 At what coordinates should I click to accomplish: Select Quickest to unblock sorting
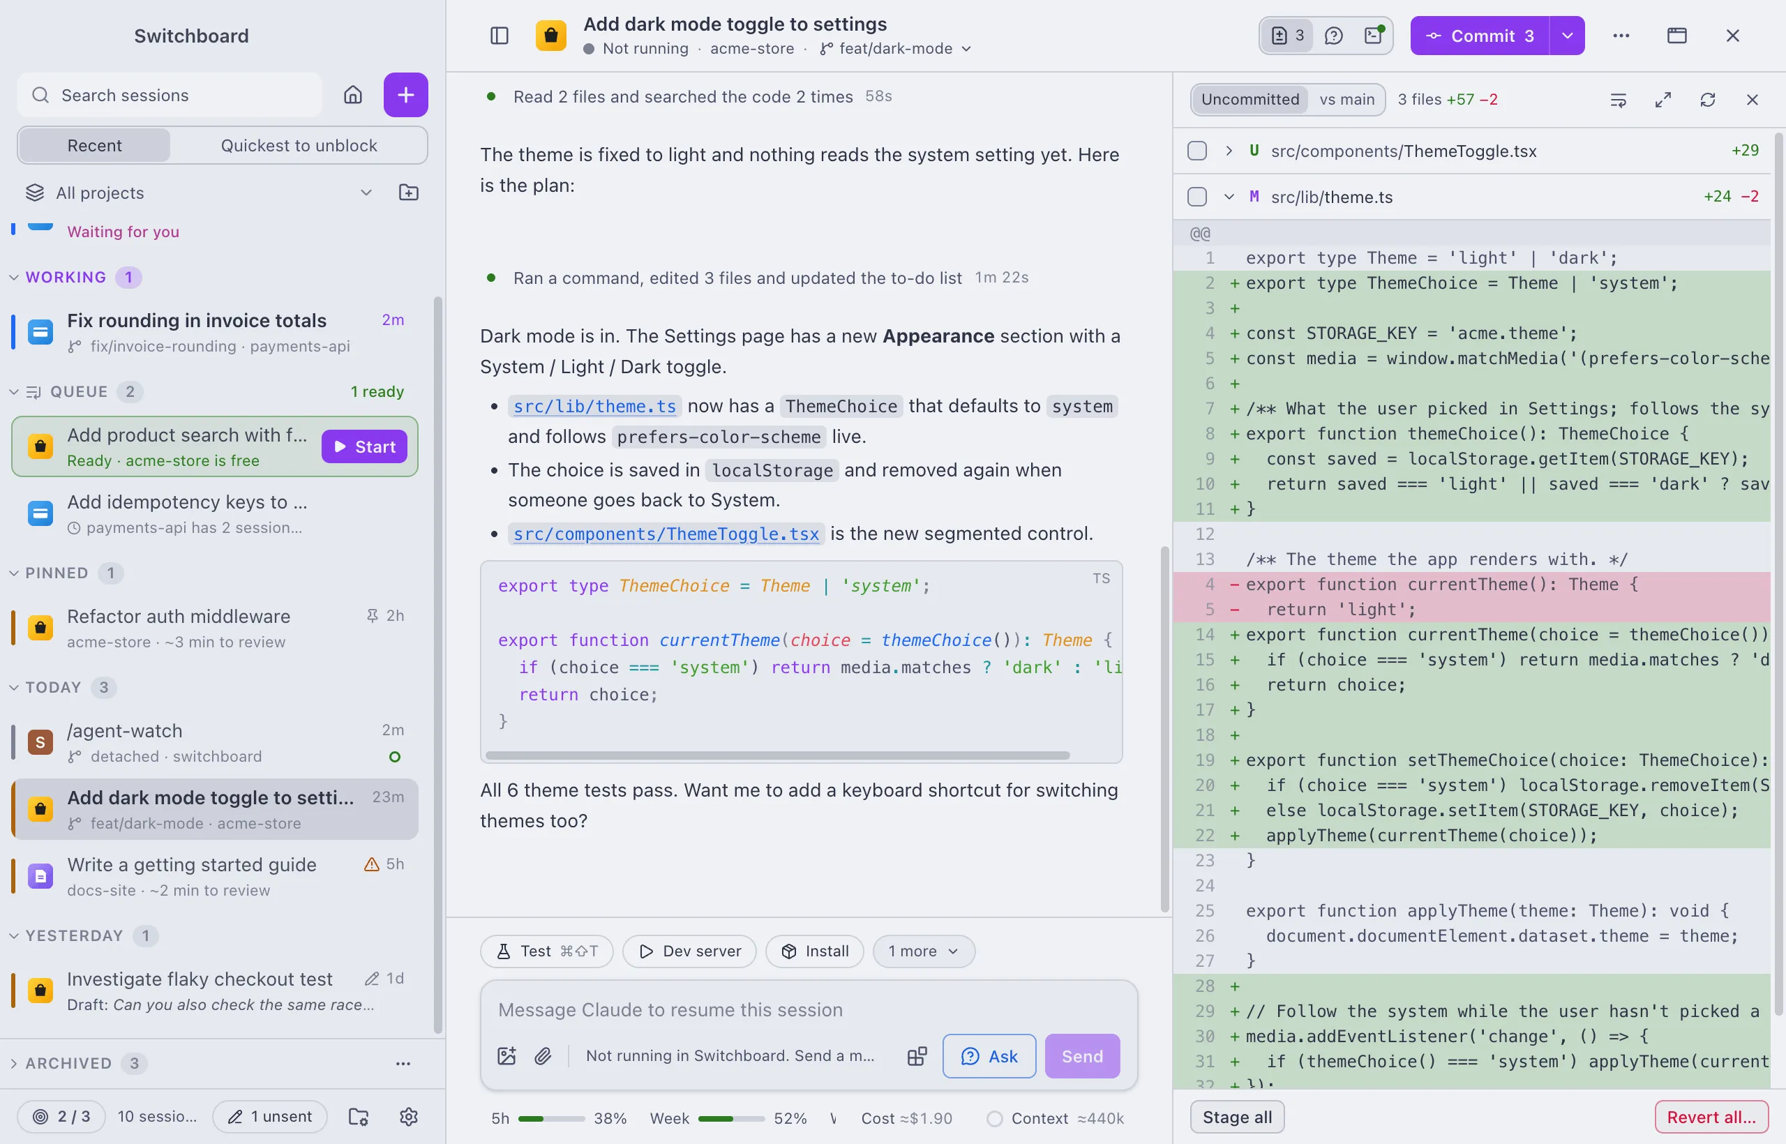click(x=299, y=146)
